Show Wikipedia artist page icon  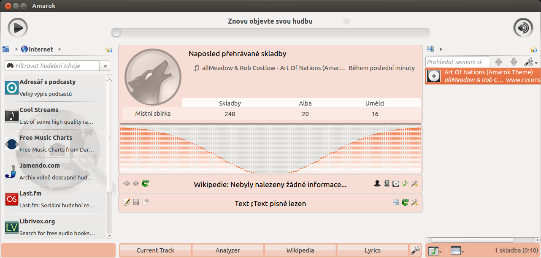377,183
